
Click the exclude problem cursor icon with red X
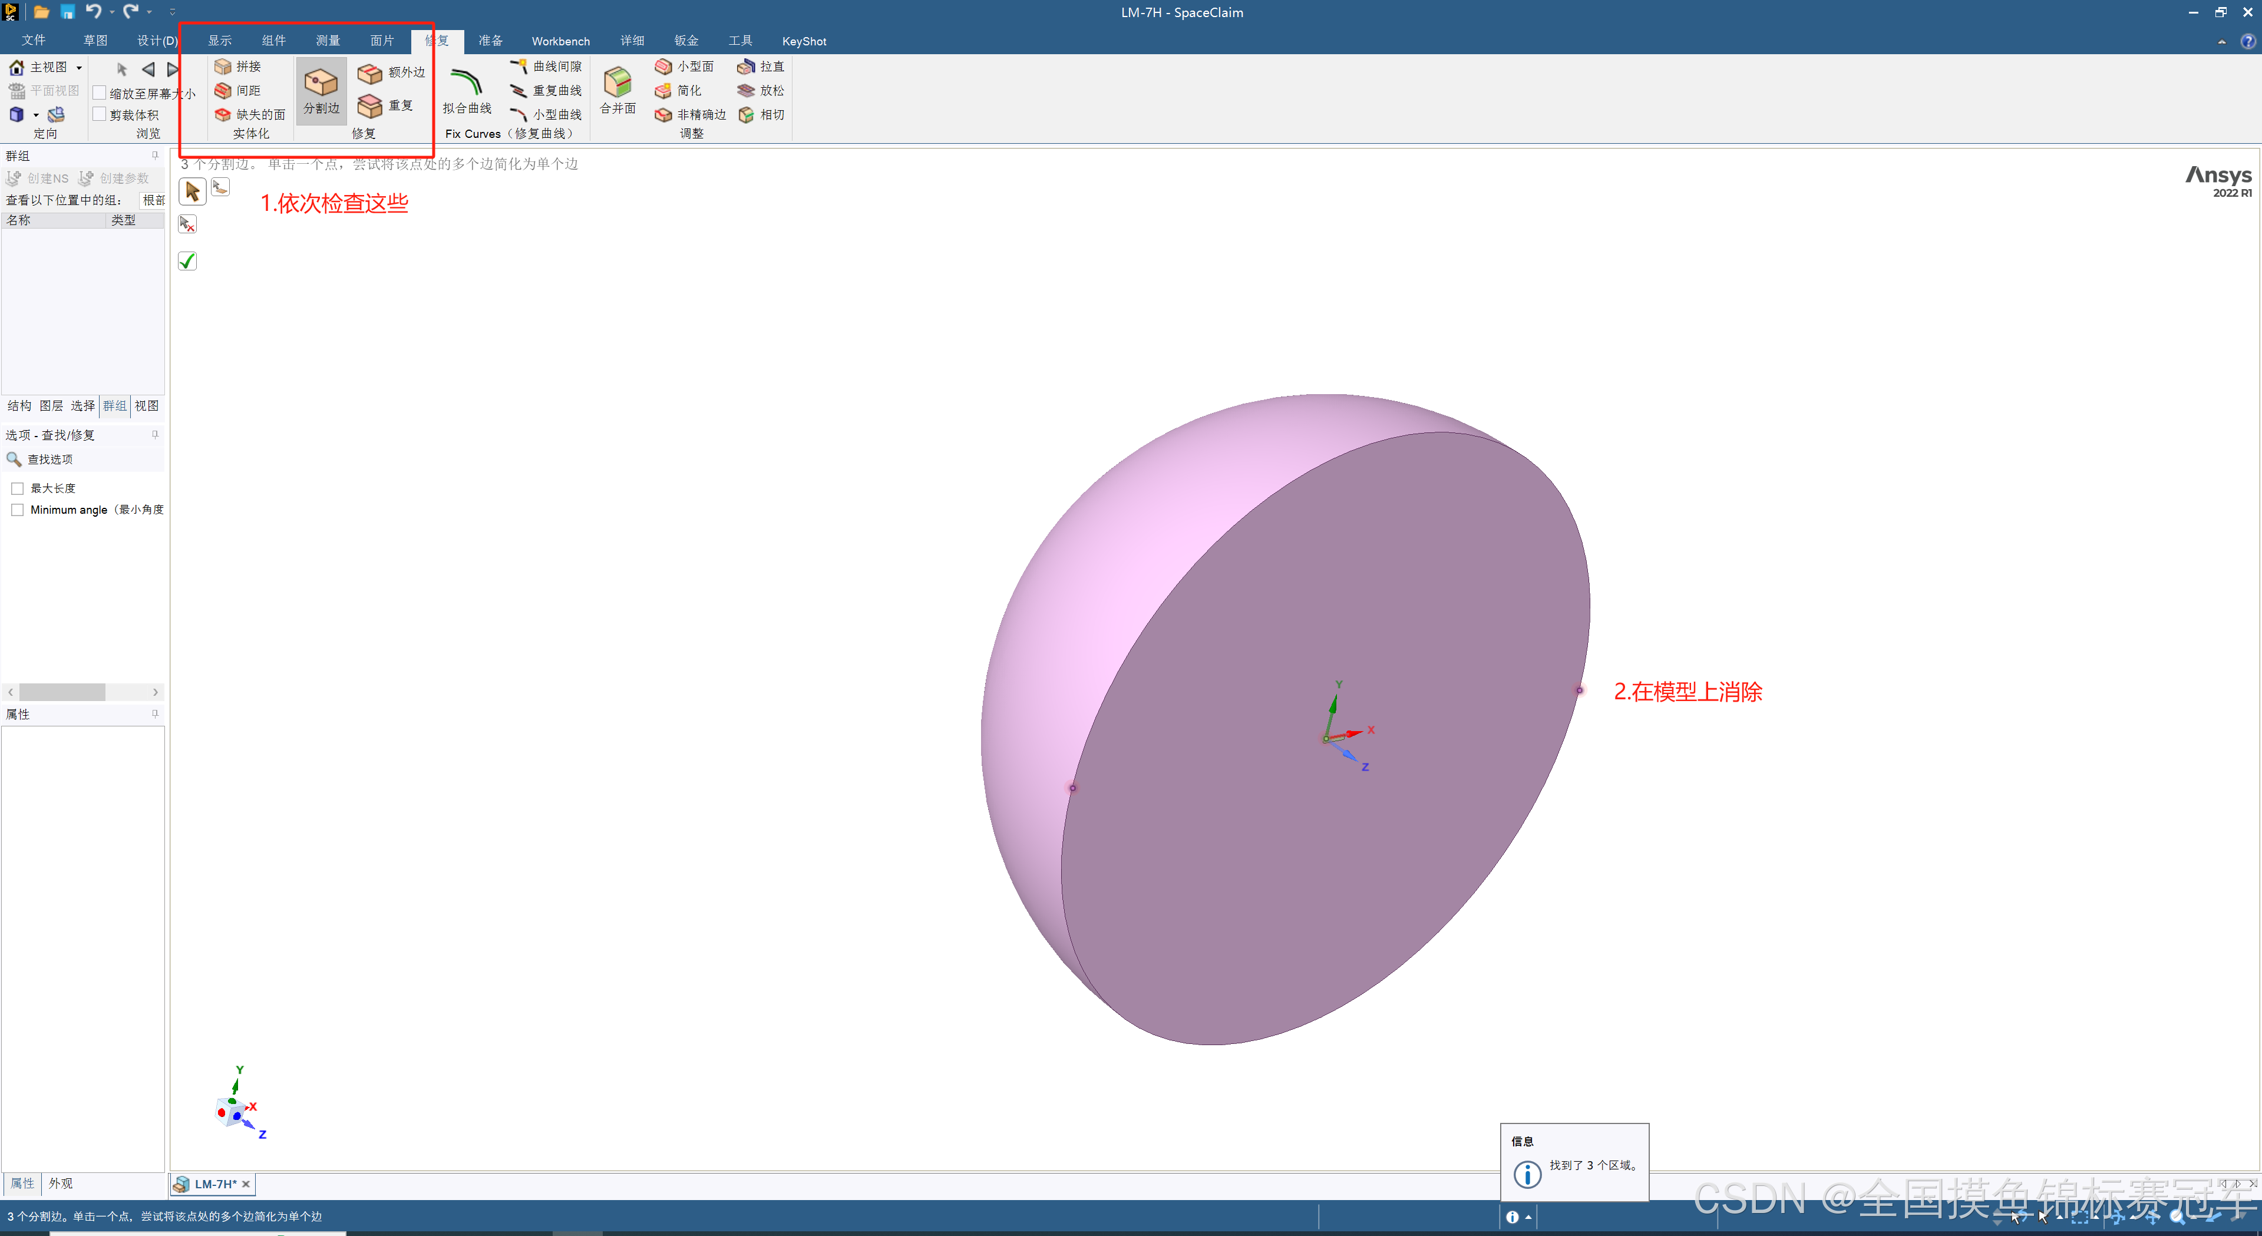187,224
